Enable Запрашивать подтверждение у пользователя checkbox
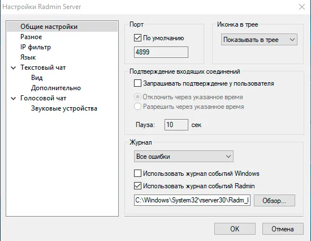 (137, 83)
